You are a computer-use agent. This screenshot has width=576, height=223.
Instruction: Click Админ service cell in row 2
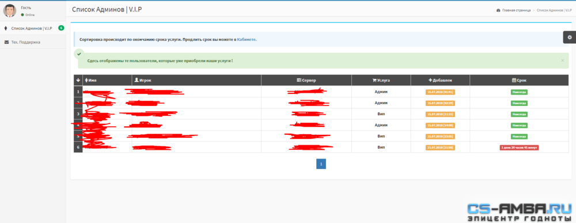tap(381, 103)
